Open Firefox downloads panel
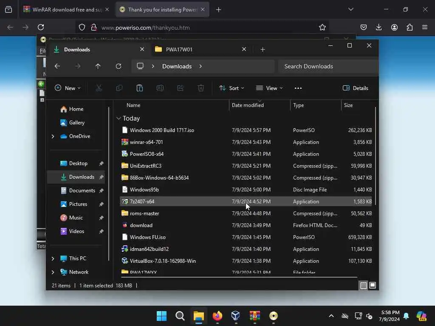The height and width of the screenshot is (326, 435). point(379,27)
